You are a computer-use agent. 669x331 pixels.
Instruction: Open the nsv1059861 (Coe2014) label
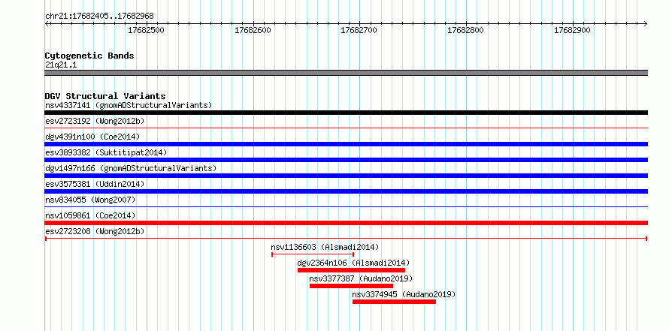(x=90, y=215)
